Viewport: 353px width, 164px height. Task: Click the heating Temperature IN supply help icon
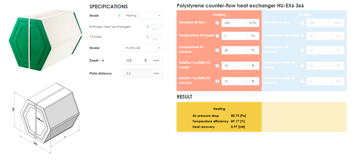(217, 36)
